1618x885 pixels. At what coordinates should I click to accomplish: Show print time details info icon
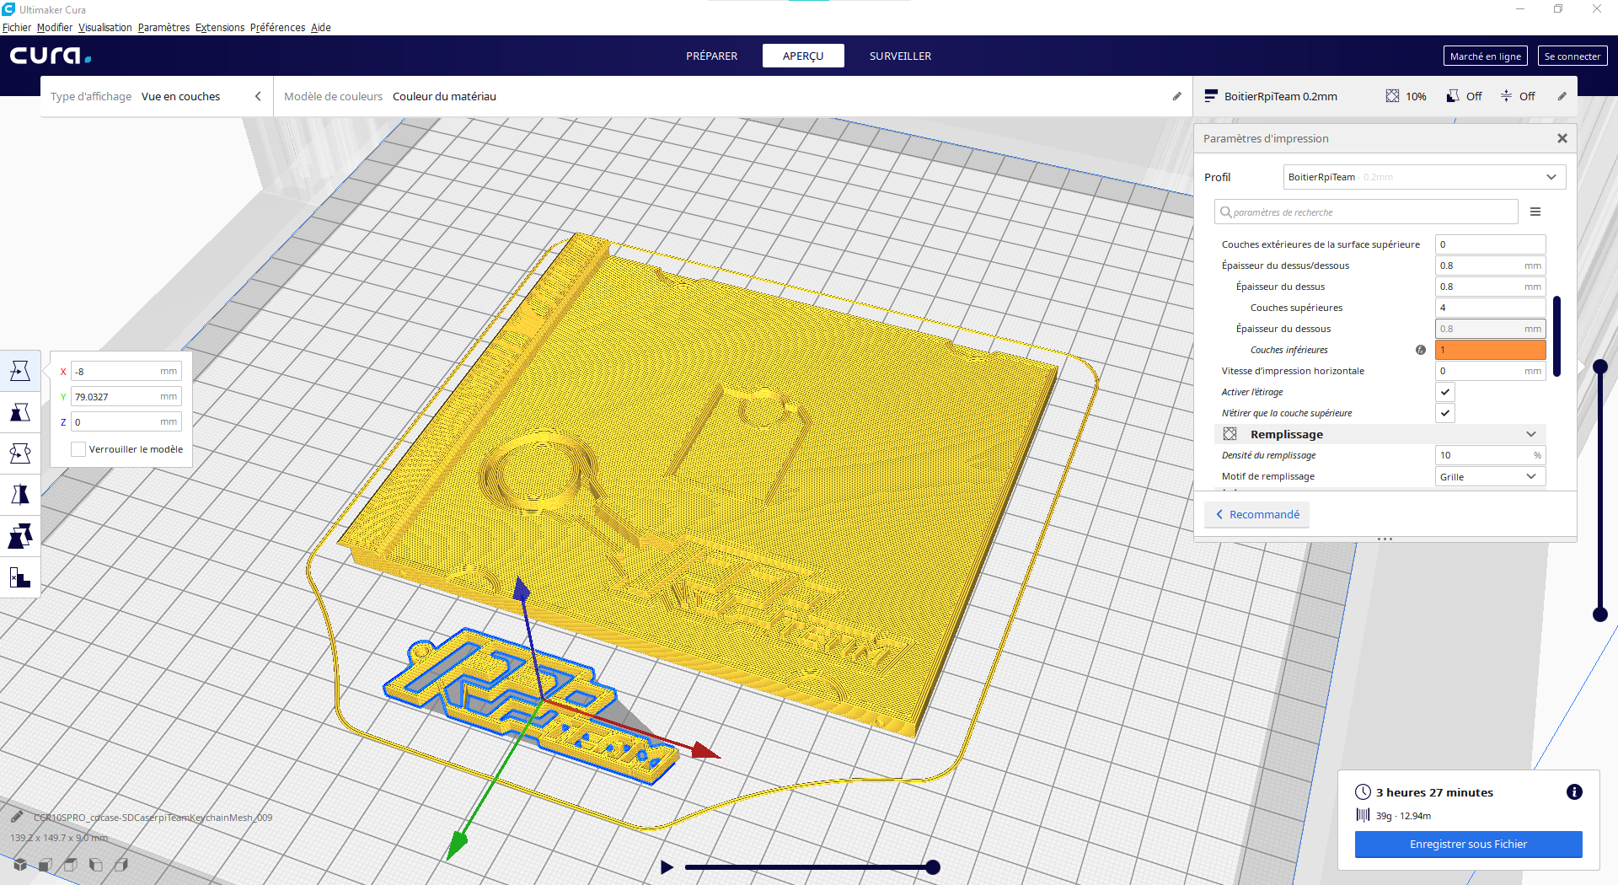pyautogui.click(x=1574, y=791)
